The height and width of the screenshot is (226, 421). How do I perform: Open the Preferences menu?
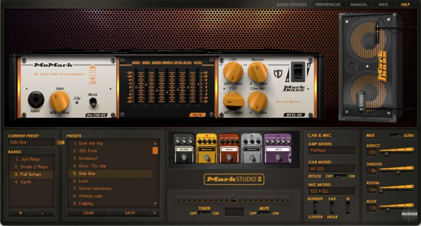[328, 5]
